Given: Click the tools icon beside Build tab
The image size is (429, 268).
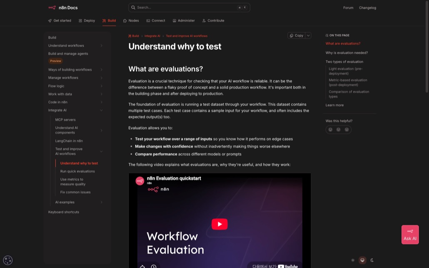Looking at the screenshot, I should 104,21.
